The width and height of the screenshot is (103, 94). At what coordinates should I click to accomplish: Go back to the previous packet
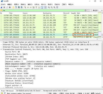click(28, 8)
